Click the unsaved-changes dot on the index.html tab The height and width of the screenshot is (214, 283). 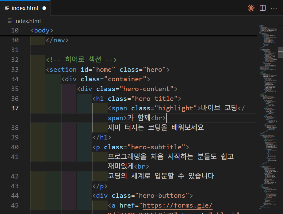(x=44, y=8)
